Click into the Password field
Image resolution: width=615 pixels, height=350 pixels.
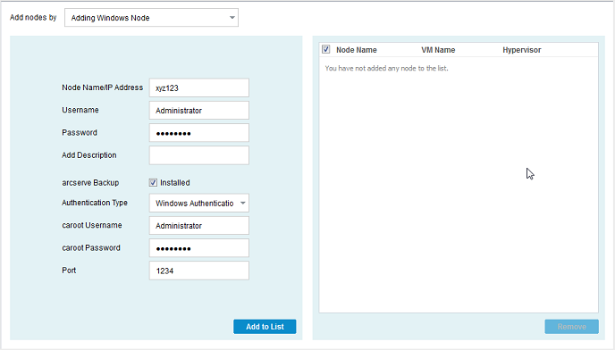pos(198,133)
